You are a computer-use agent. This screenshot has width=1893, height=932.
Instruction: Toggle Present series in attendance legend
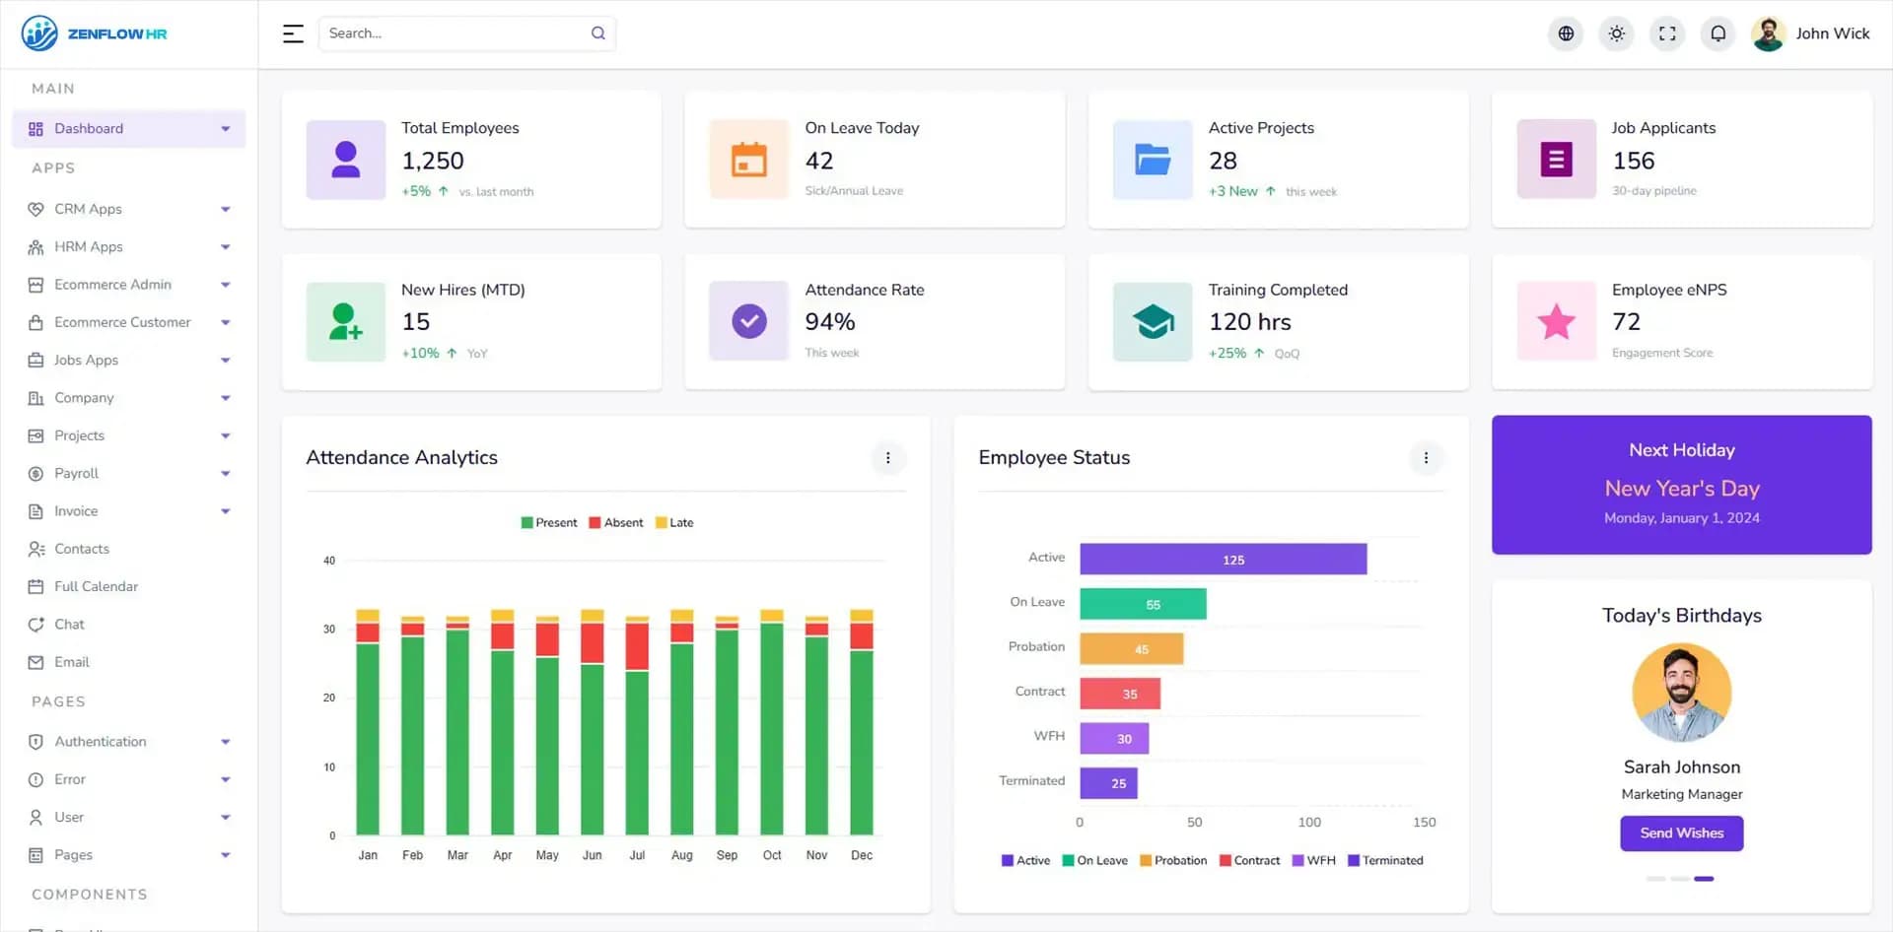coord(549,523)
